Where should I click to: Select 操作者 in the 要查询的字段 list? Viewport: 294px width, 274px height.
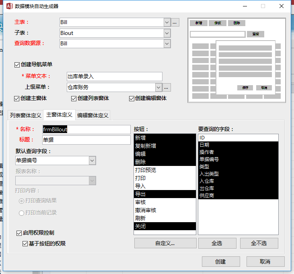(x=238, y=152)
